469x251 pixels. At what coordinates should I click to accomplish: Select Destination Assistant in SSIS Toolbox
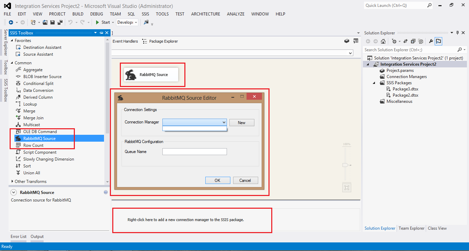[42, 47]
